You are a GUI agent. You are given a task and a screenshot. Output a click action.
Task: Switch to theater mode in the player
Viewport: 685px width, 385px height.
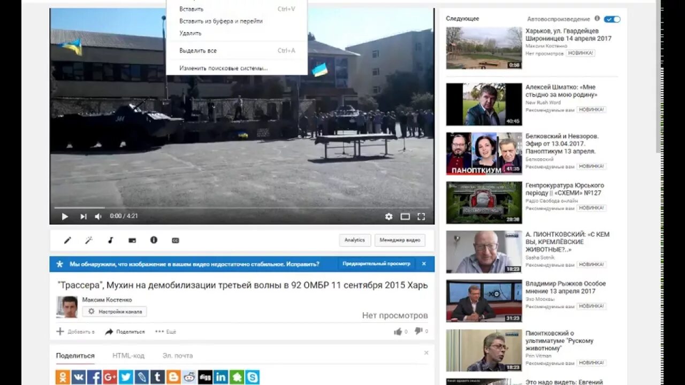coord(405,217)
